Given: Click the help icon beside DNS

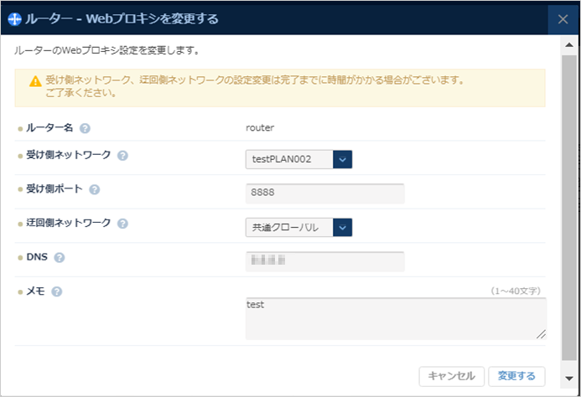Looking at the screenshot, I should click(60, 257).
